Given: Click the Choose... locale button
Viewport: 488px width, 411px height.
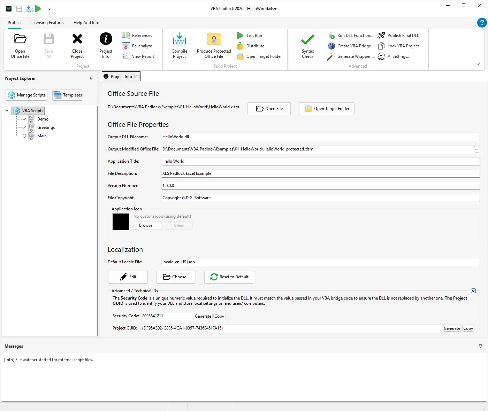Looking at the screenshot, I should pyautogui.click(x=176, y=277).
